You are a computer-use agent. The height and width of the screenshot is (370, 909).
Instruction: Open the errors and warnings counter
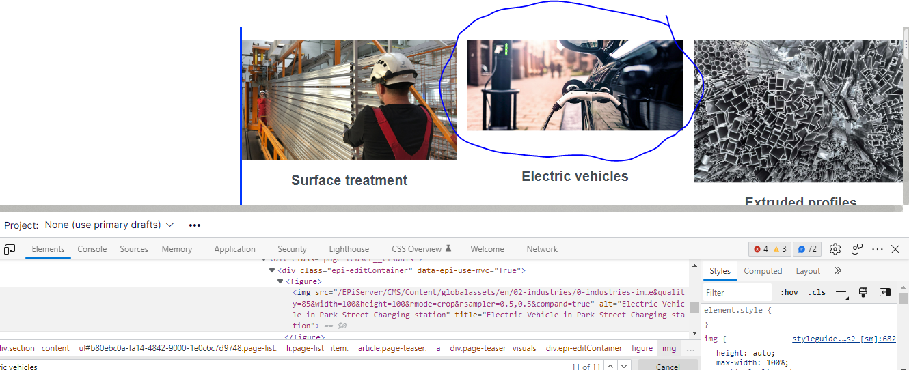(769, 249)
